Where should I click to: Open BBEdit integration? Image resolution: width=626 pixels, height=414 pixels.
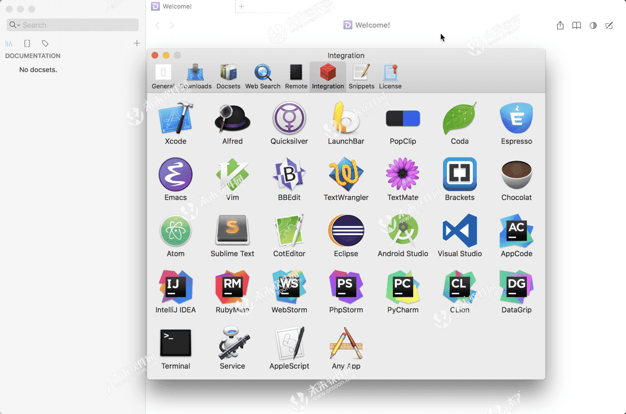(x=289, y=174)
